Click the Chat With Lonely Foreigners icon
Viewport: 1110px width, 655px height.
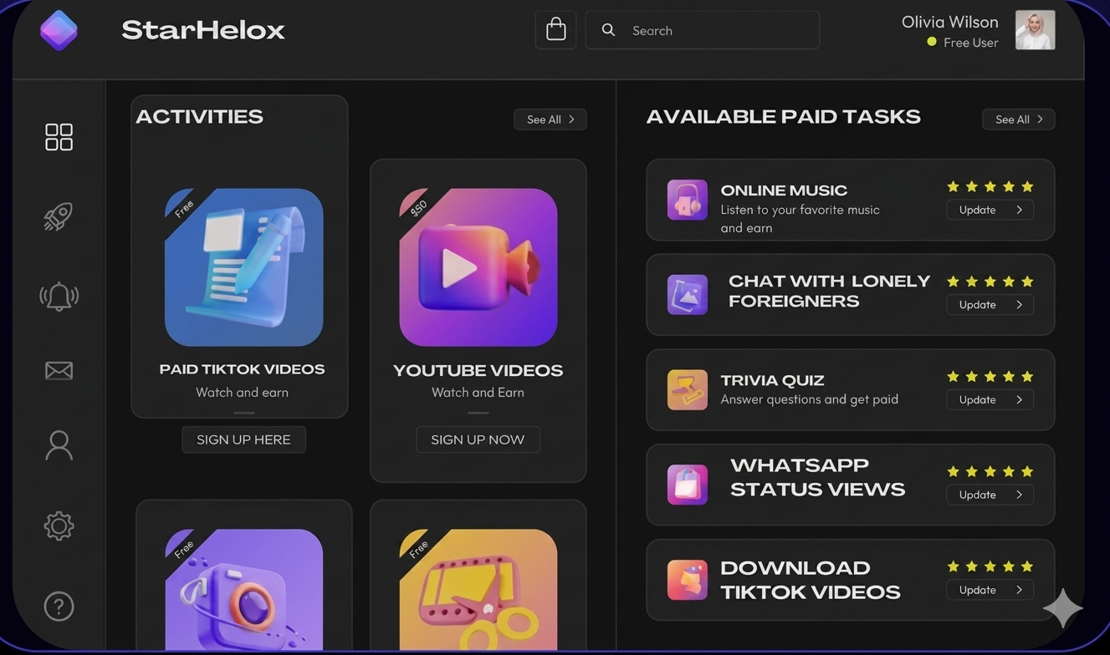(688, 294)
